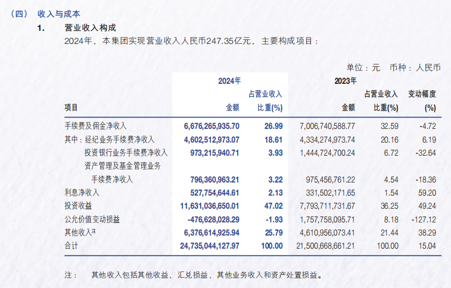The width and height of the screenshot is (451, 288).
Task: Click the value 527,754,644.61
Action: pyautogui.click(x=214, y=193)
